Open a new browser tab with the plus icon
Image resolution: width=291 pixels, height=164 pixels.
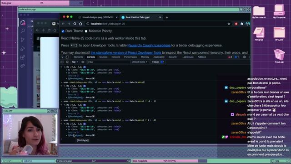coord(167,17)
